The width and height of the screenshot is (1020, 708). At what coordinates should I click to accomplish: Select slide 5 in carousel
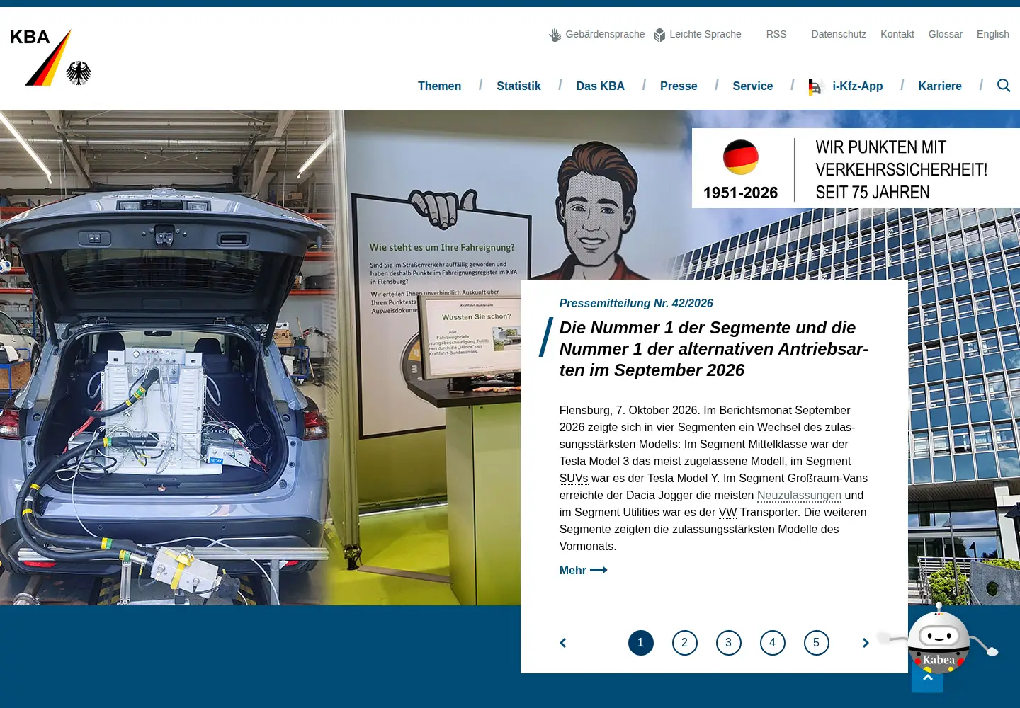(817, 643)
